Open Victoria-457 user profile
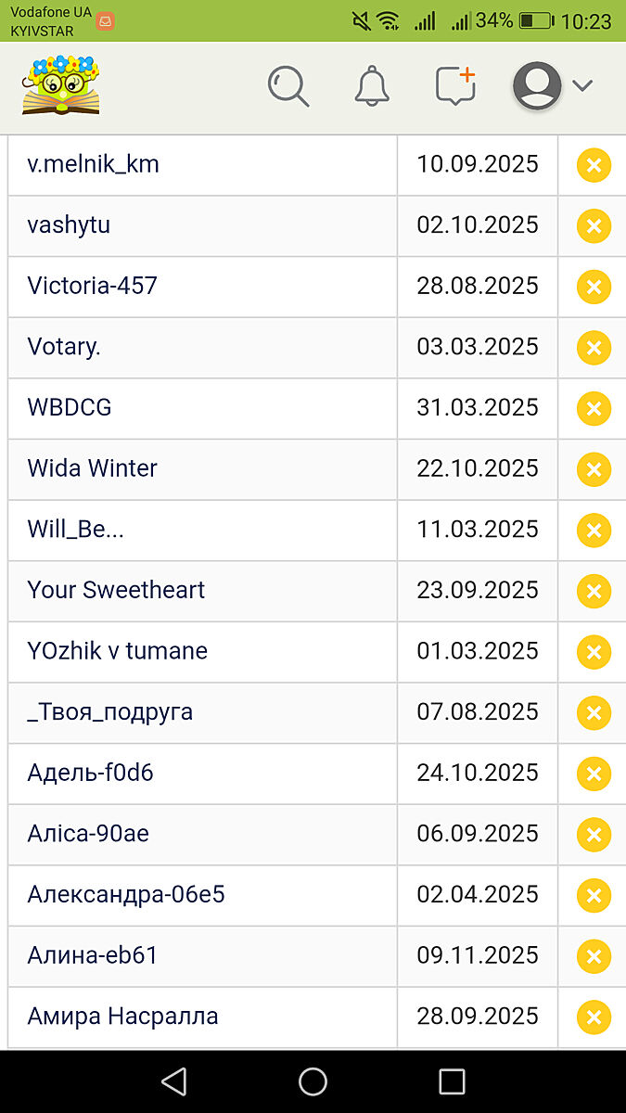 click(93, 286)
